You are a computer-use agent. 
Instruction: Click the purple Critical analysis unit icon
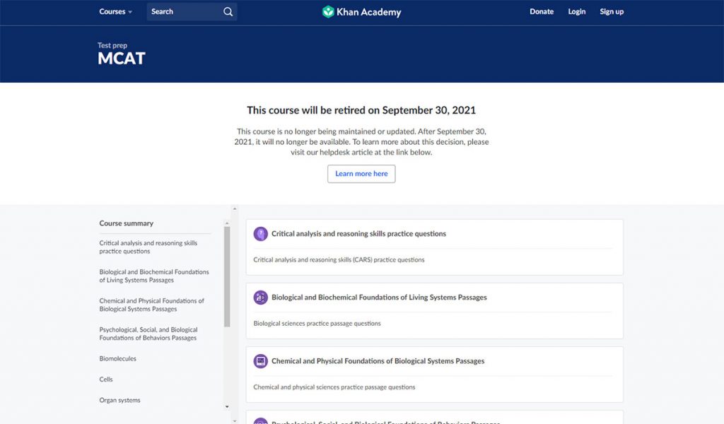click(260, 234)
